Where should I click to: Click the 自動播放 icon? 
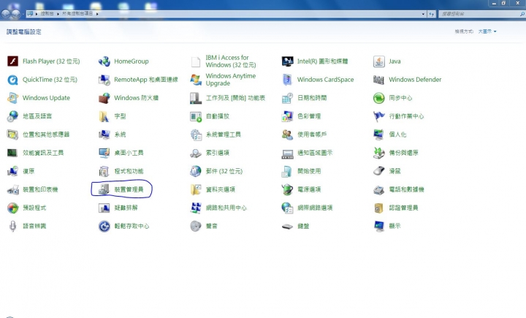pyautogui.click(x=196, y=116)
